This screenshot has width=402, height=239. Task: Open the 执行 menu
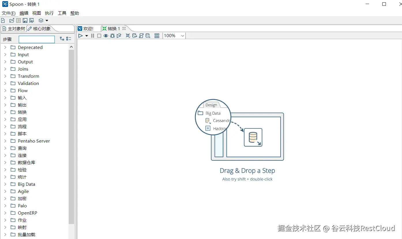[x=49, y=13]
